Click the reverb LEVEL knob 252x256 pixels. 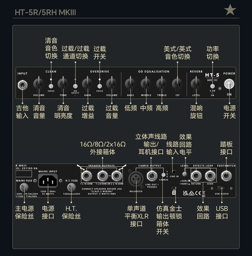pyautogui.click(x=196, y=84)
